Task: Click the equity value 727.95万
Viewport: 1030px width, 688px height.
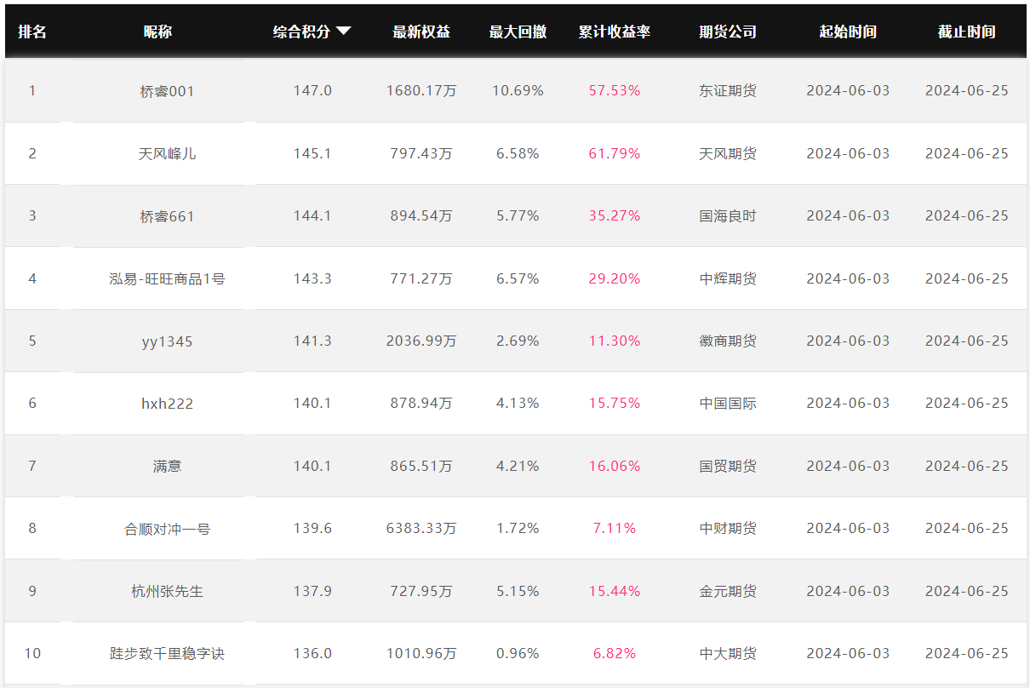Action: tap(421, 591)
